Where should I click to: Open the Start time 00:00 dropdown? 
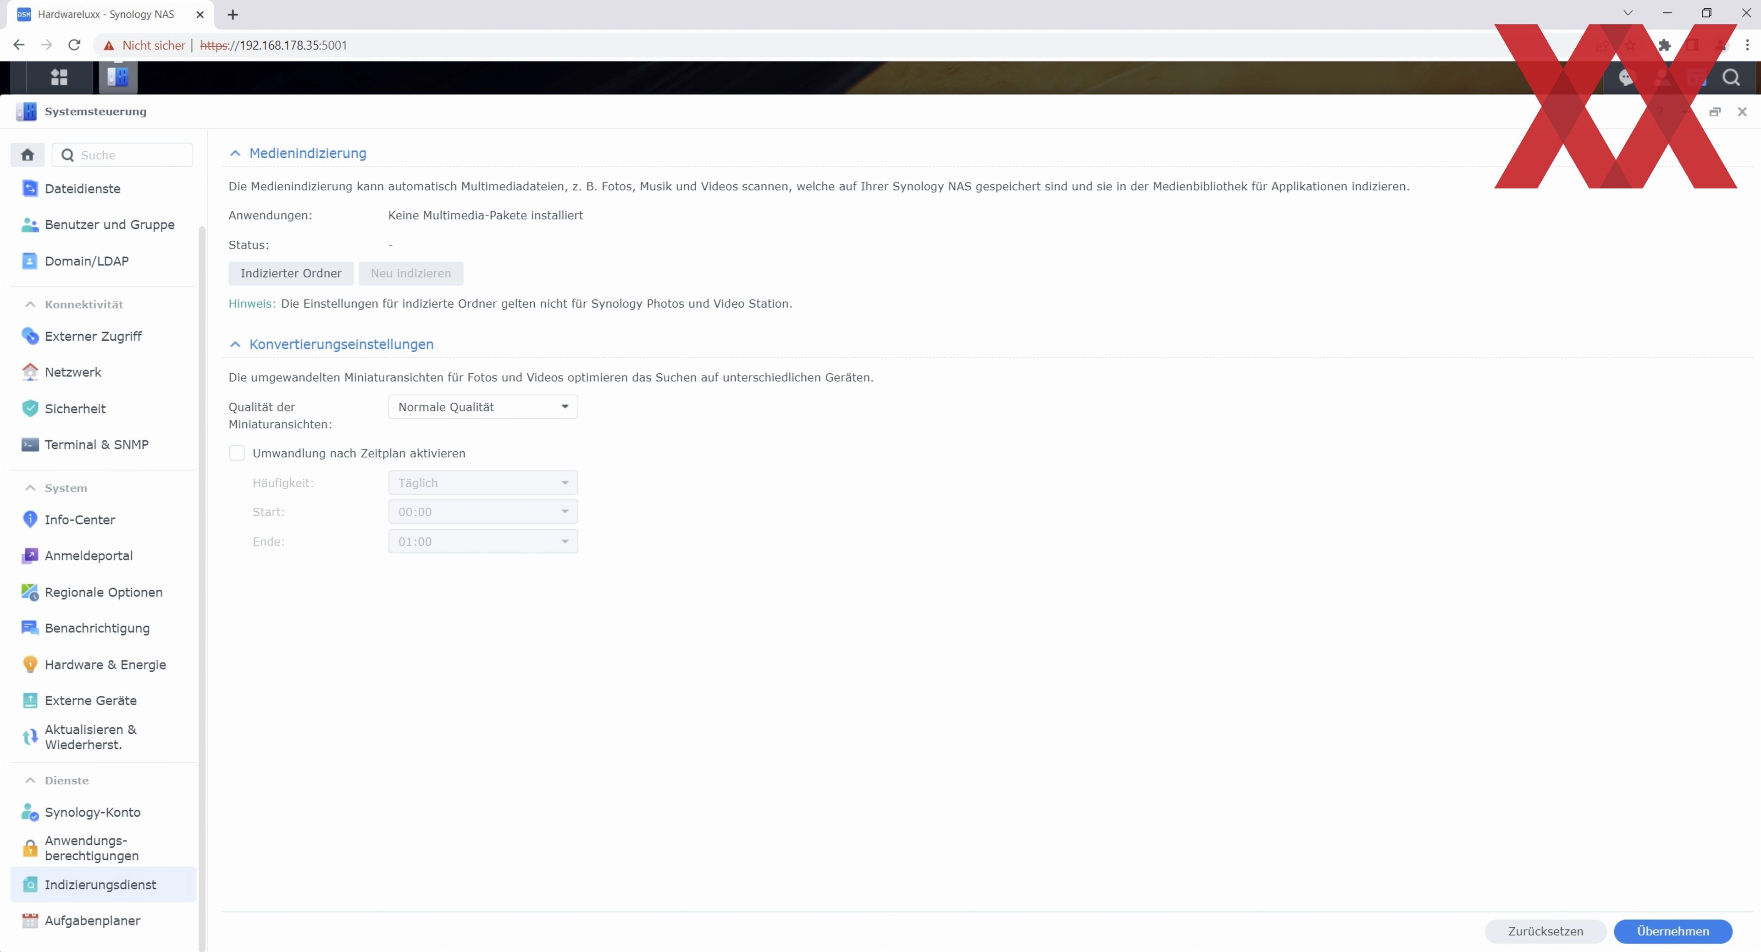tap(482, 512)
